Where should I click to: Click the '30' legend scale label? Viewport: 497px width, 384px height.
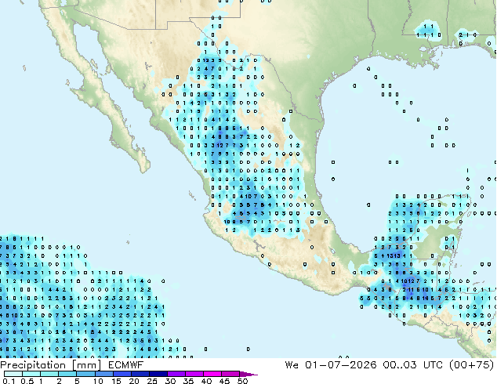click(x=171, y=381)
